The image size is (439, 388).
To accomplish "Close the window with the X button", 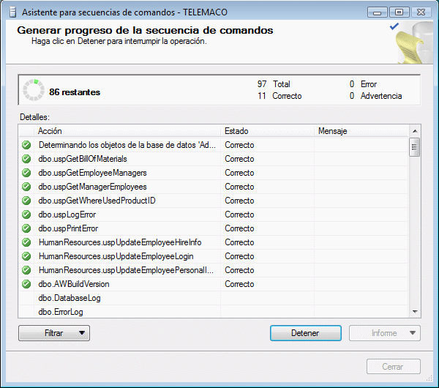I will point(421,12).
